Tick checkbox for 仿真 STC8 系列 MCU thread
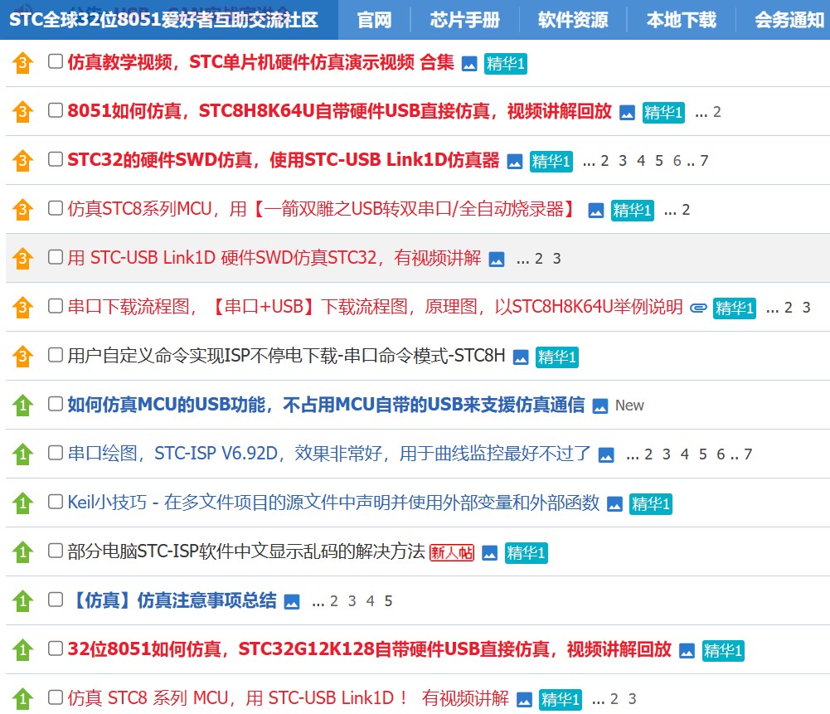 point(56,697)
